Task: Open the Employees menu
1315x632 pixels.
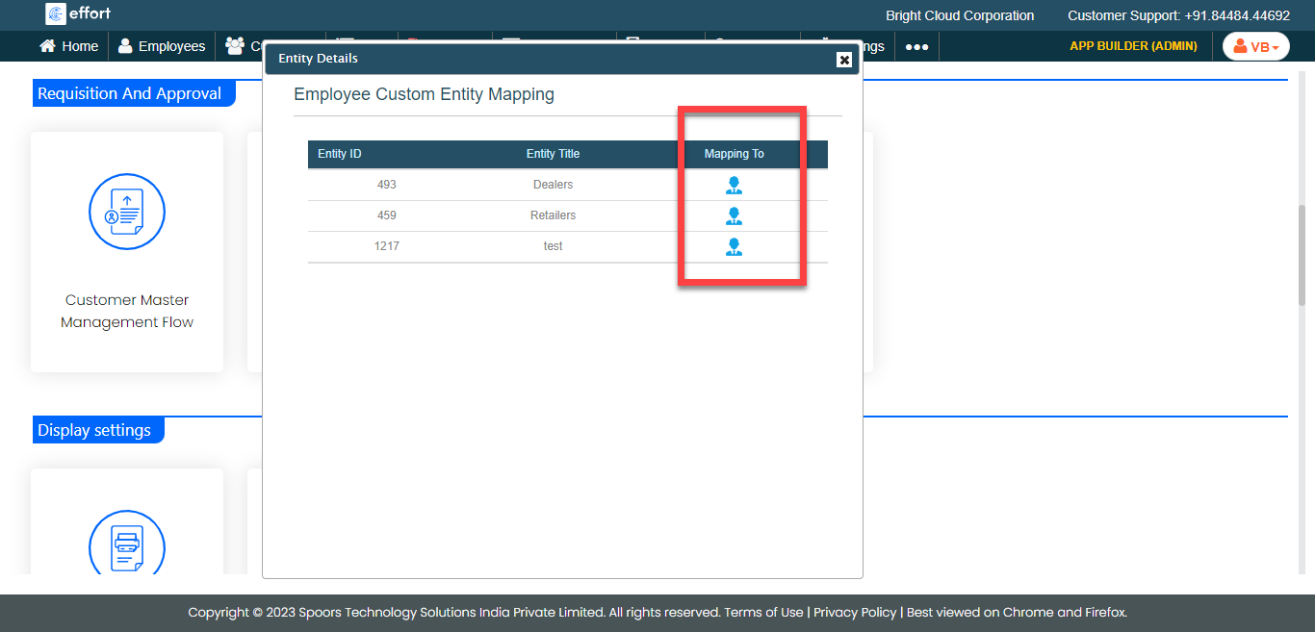Action: click(x=161, y=46)
